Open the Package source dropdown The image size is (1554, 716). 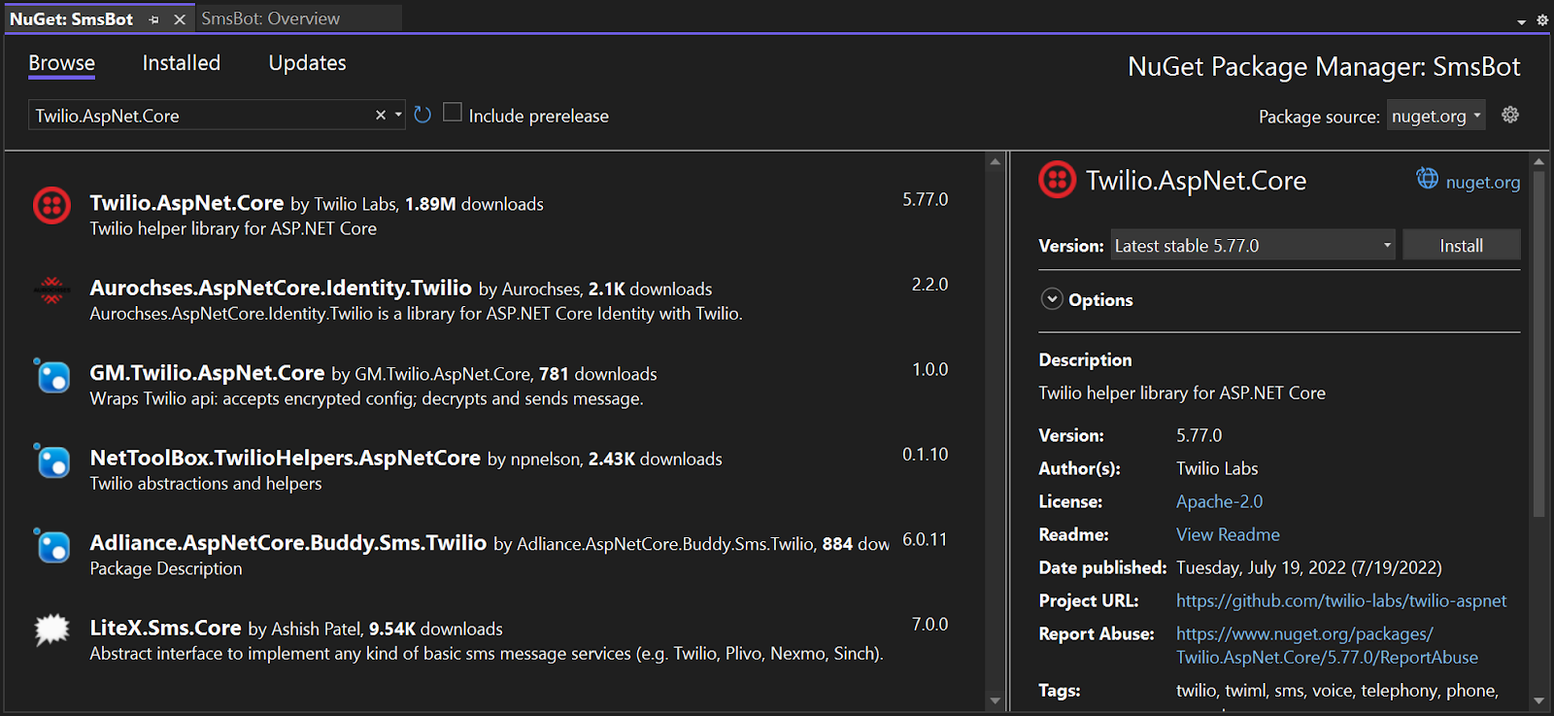pyautogui.click(x=1436, y=116)
